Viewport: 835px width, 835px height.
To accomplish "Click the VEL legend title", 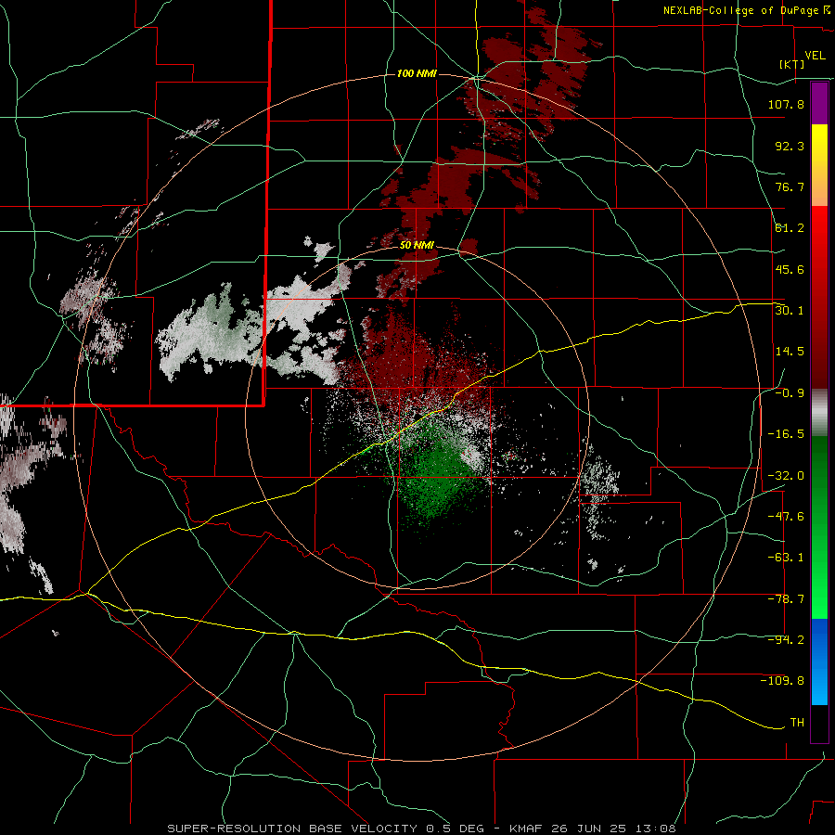I will [x=815, y=56].
